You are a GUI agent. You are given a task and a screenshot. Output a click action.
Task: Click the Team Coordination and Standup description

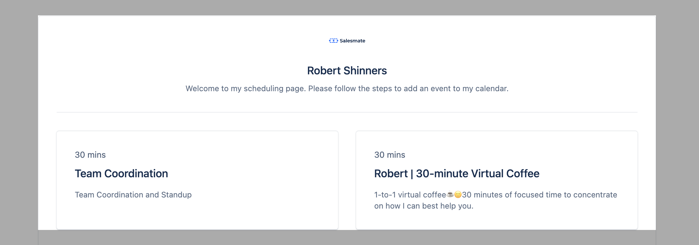tap(133, 195)
